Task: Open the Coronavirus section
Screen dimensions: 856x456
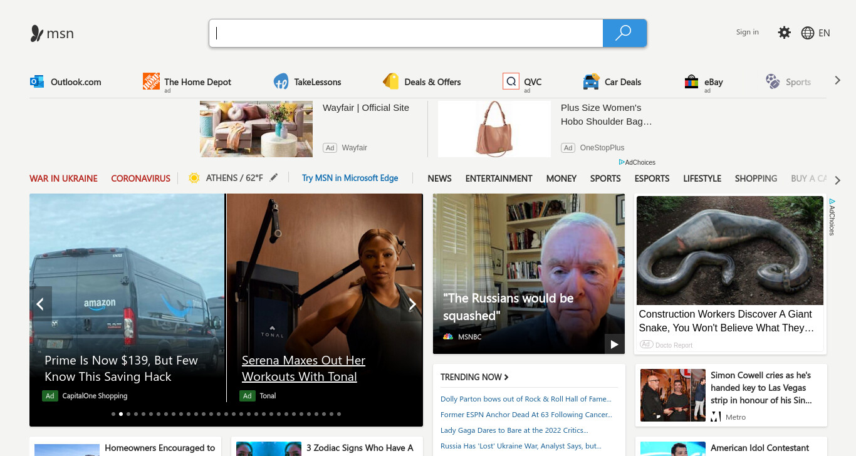Action: click(x=140, y=179)
